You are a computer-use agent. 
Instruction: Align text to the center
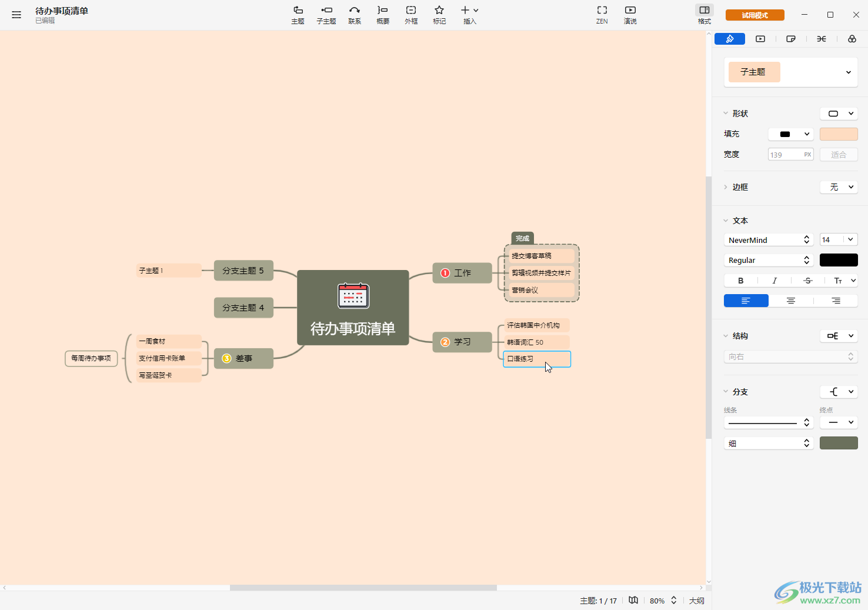click(x=791, y=301)
